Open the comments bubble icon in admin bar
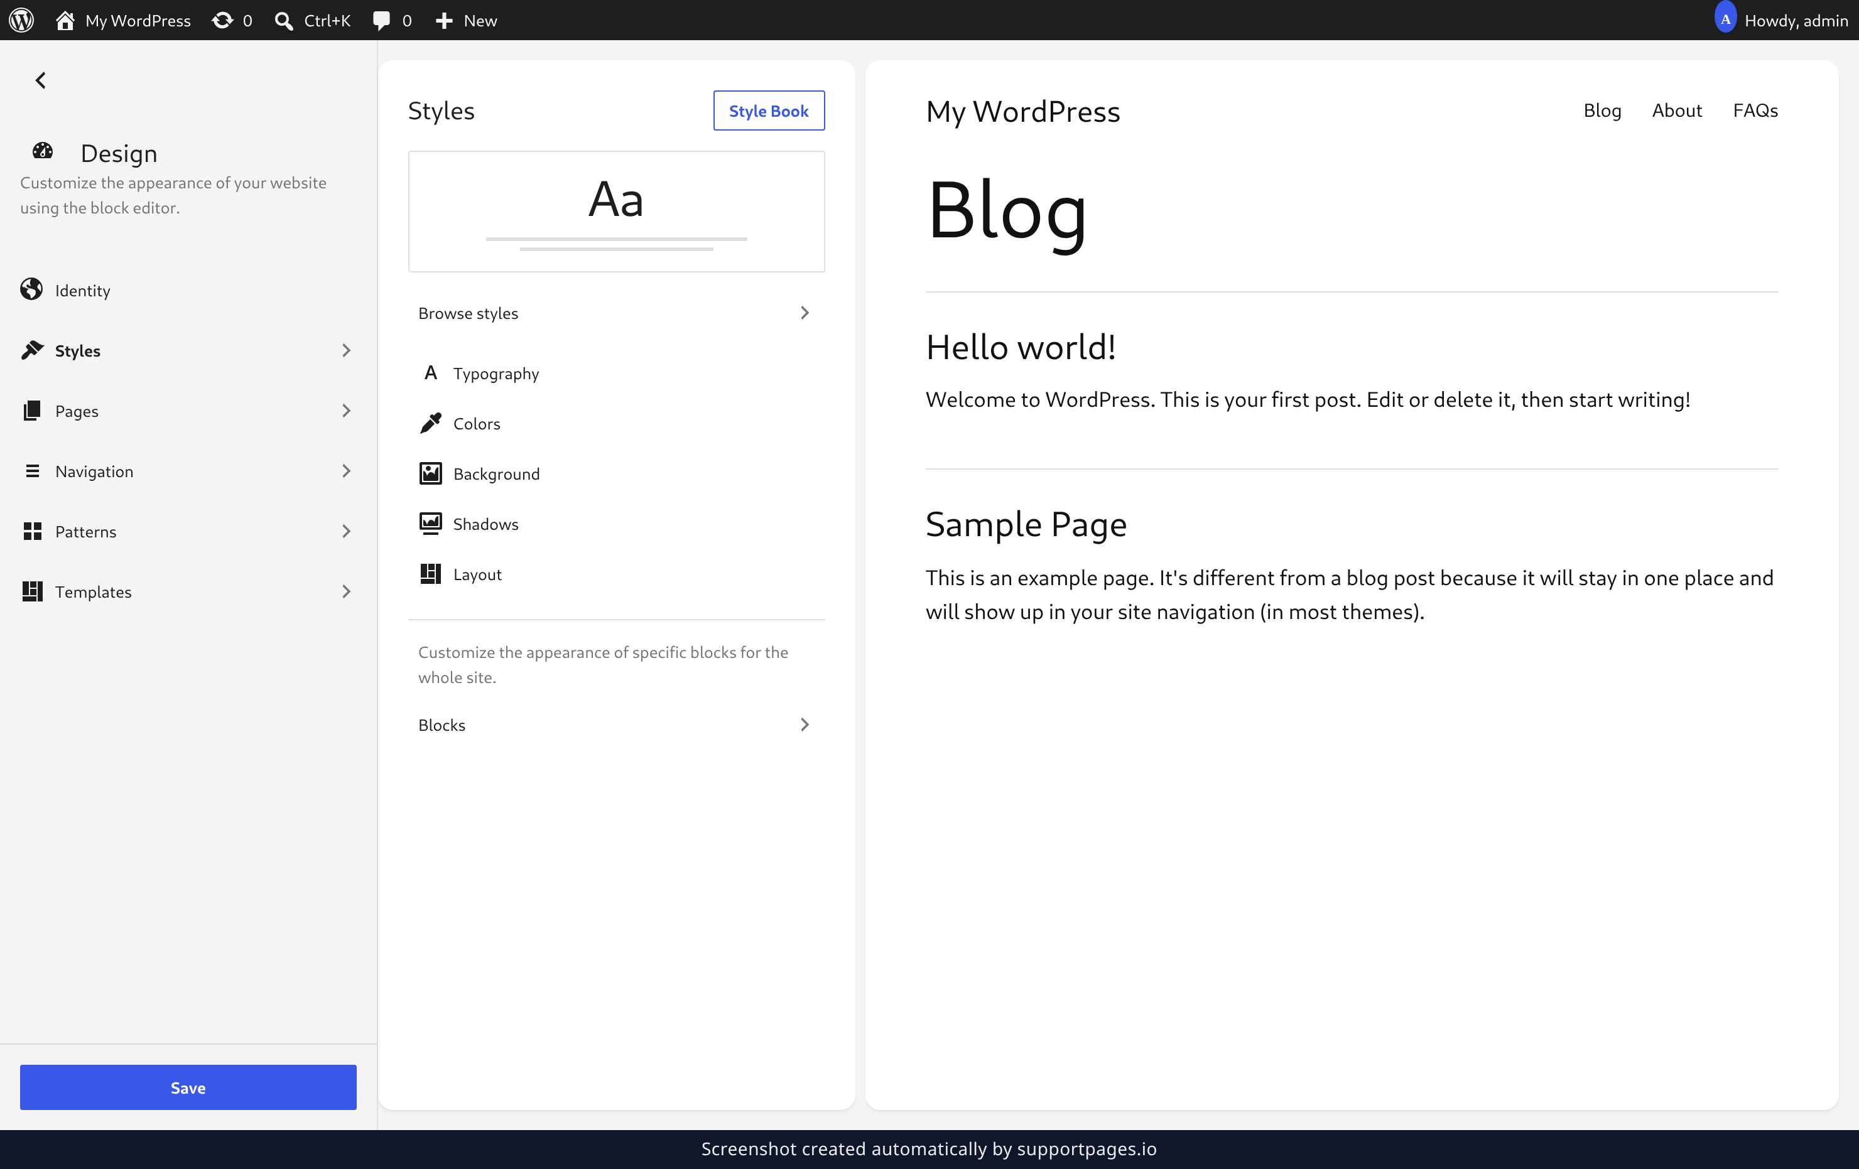The width and height of the screenshot is (1859, 1169). [381, 20]
